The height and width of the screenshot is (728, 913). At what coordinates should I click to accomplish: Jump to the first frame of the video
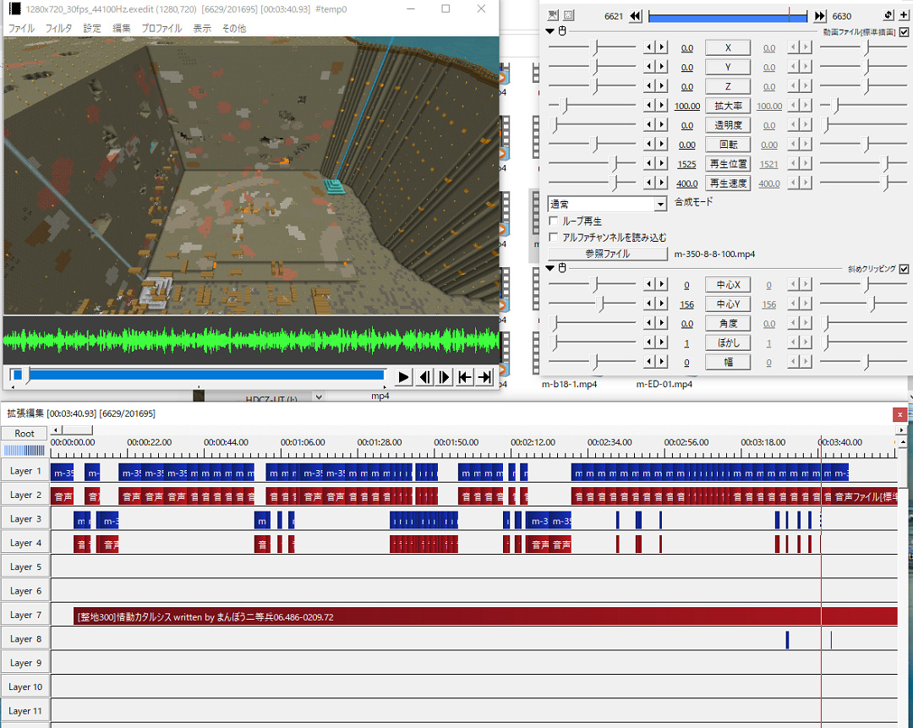pos(464,377)
